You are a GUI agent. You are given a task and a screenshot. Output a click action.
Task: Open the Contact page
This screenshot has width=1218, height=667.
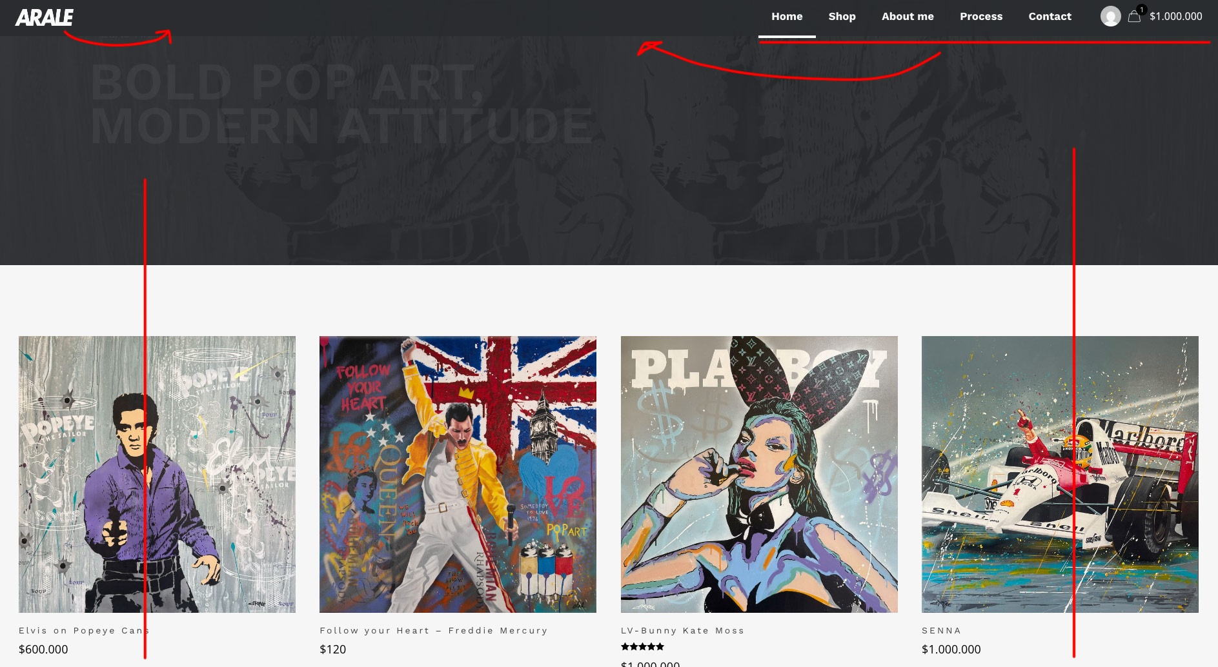[1050, 17]
